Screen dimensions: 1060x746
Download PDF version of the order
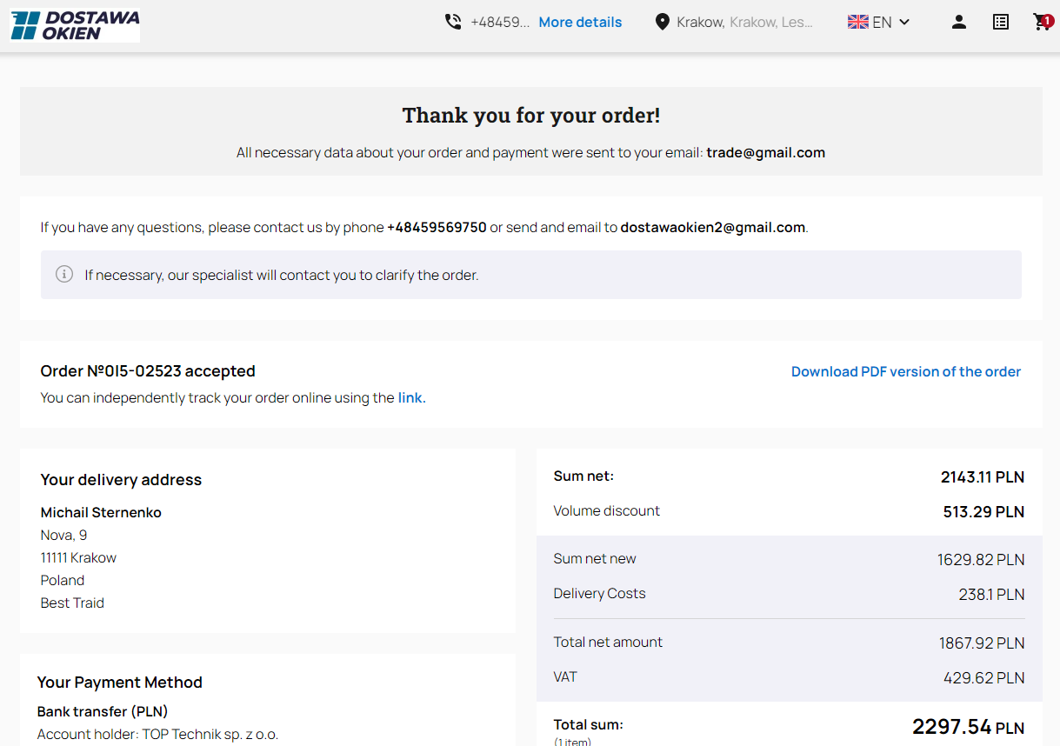[x=905, y=371]
